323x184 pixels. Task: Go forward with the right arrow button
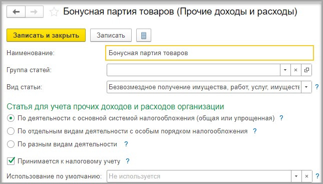click(34, 12)
